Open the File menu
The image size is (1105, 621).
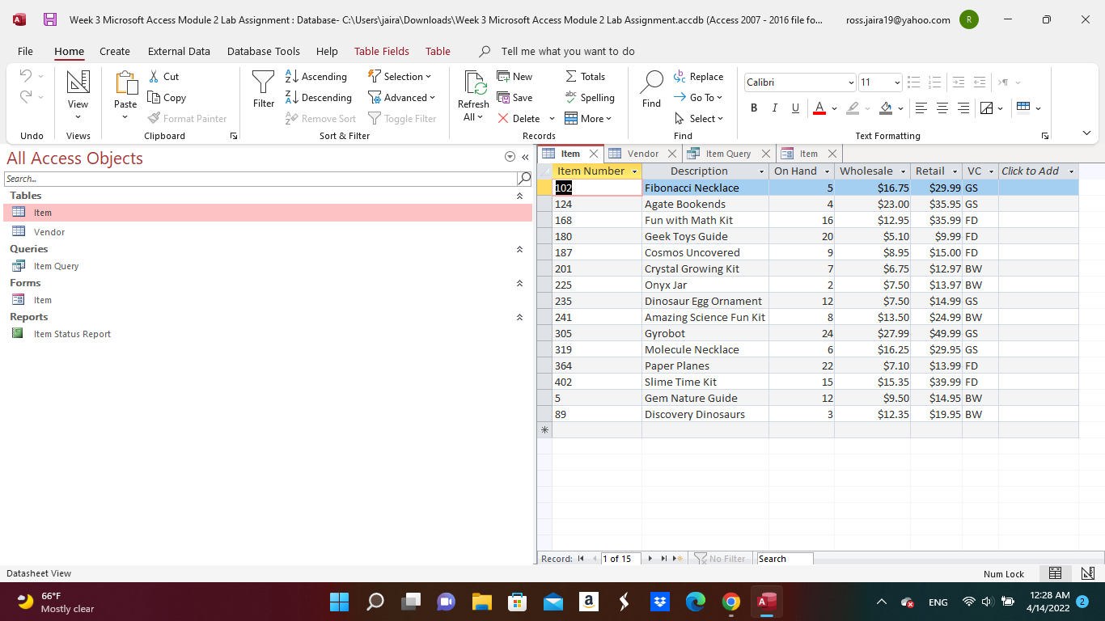click(25, 51)
